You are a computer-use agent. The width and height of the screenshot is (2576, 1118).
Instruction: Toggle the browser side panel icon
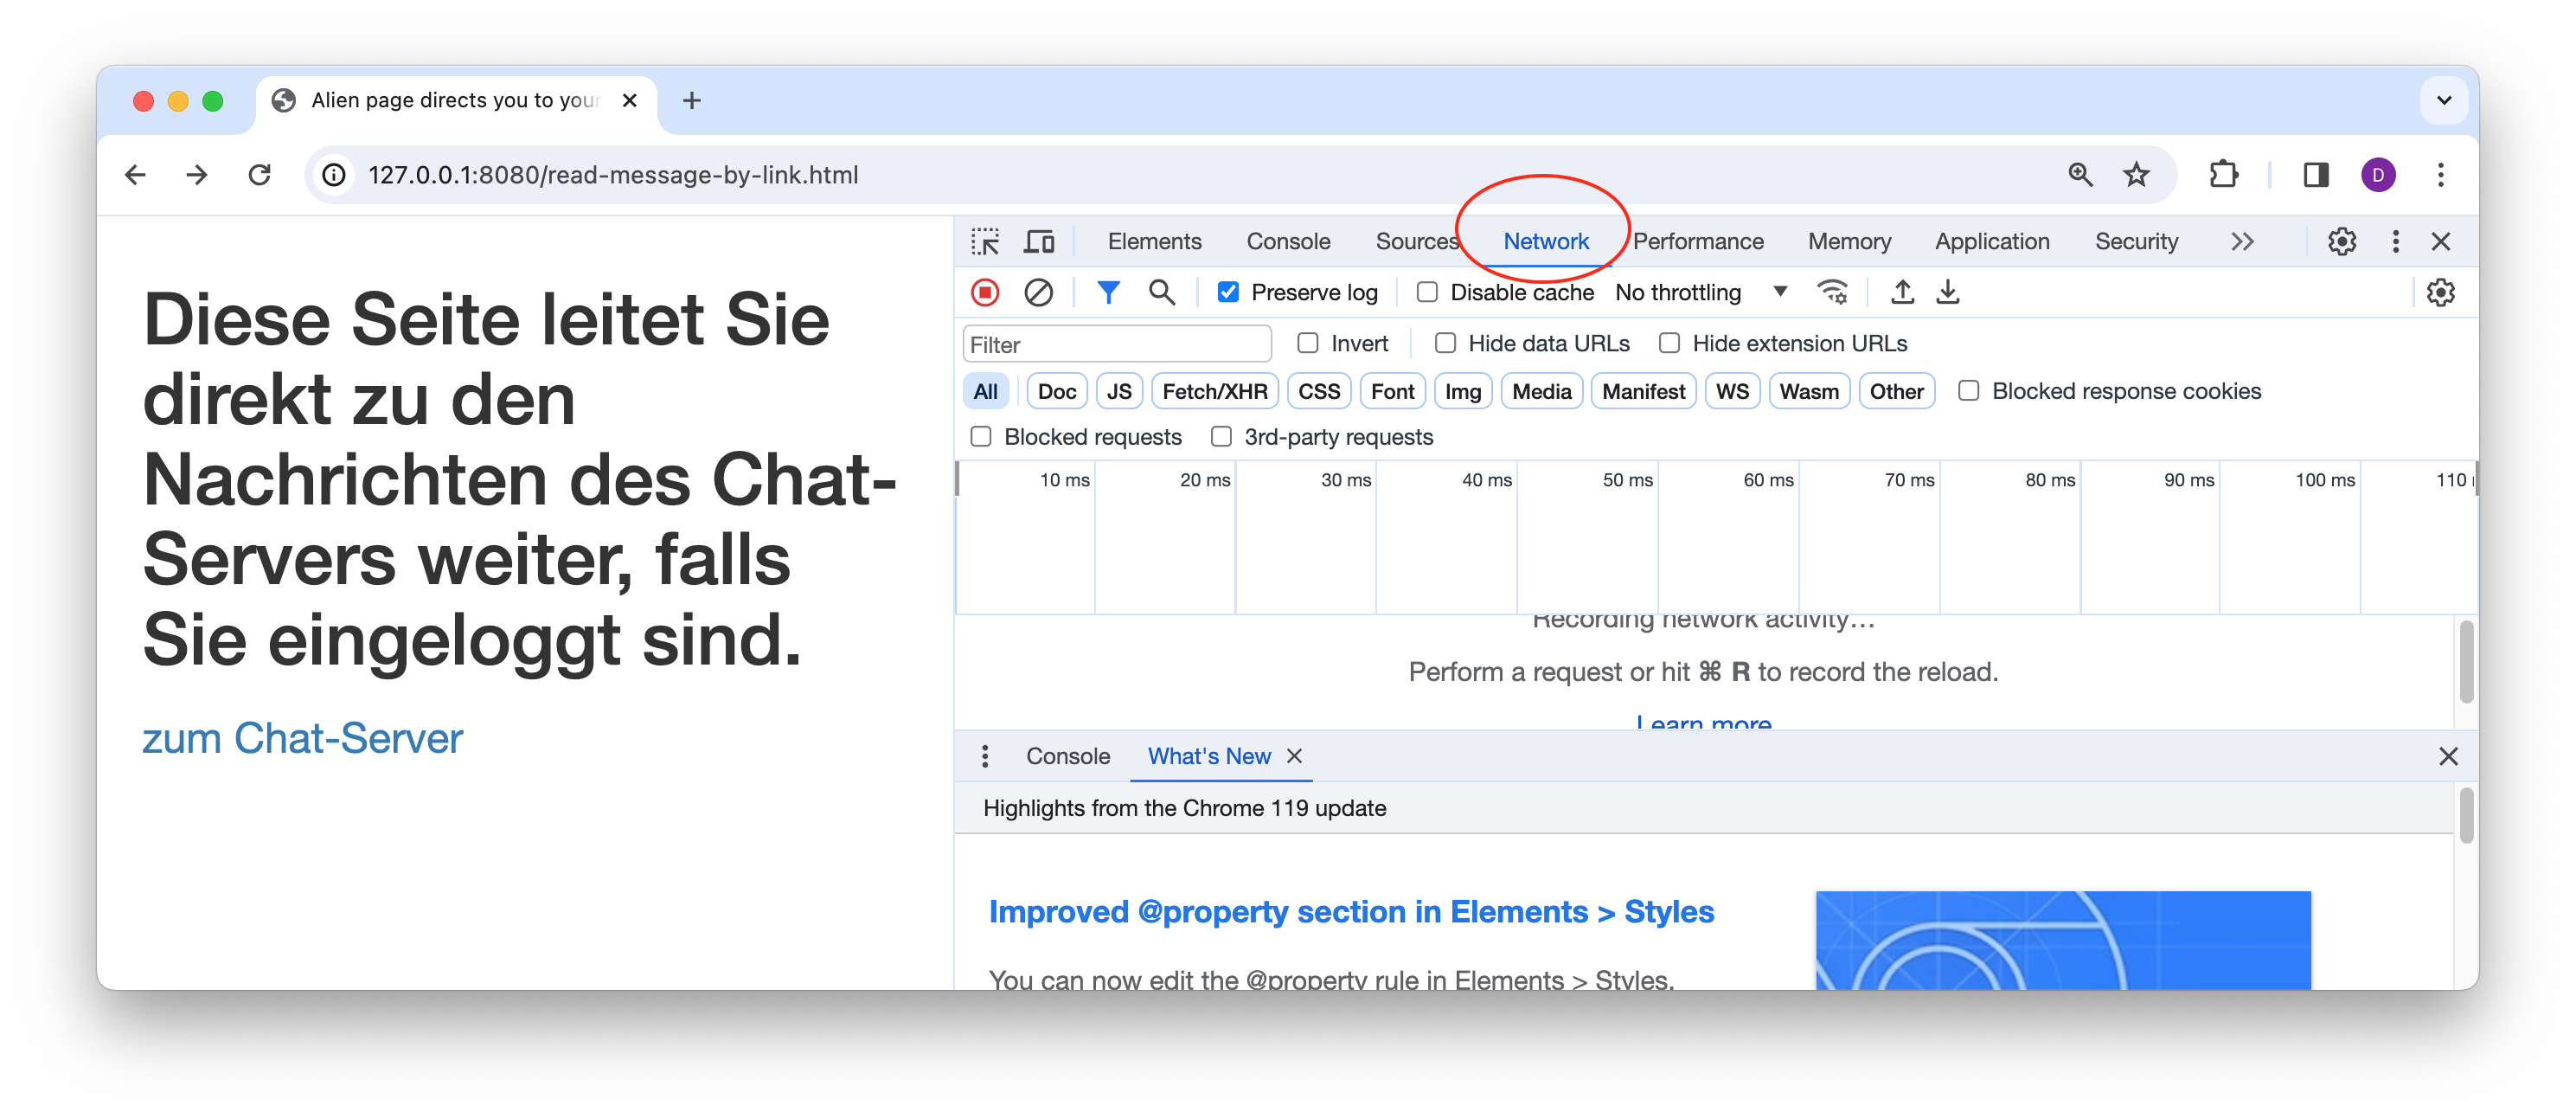tap(2316, 175)
